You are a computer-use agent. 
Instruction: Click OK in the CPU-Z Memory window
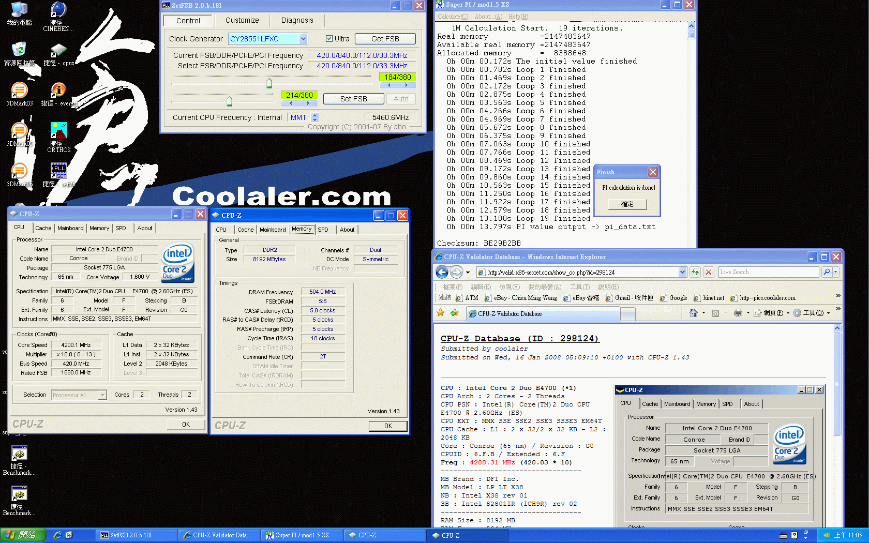coord(388,426)
